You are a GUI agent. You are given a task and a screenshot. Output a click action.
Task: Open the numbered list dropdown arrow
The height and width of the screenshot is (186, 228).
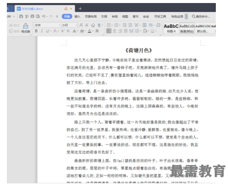click(120, 25)
